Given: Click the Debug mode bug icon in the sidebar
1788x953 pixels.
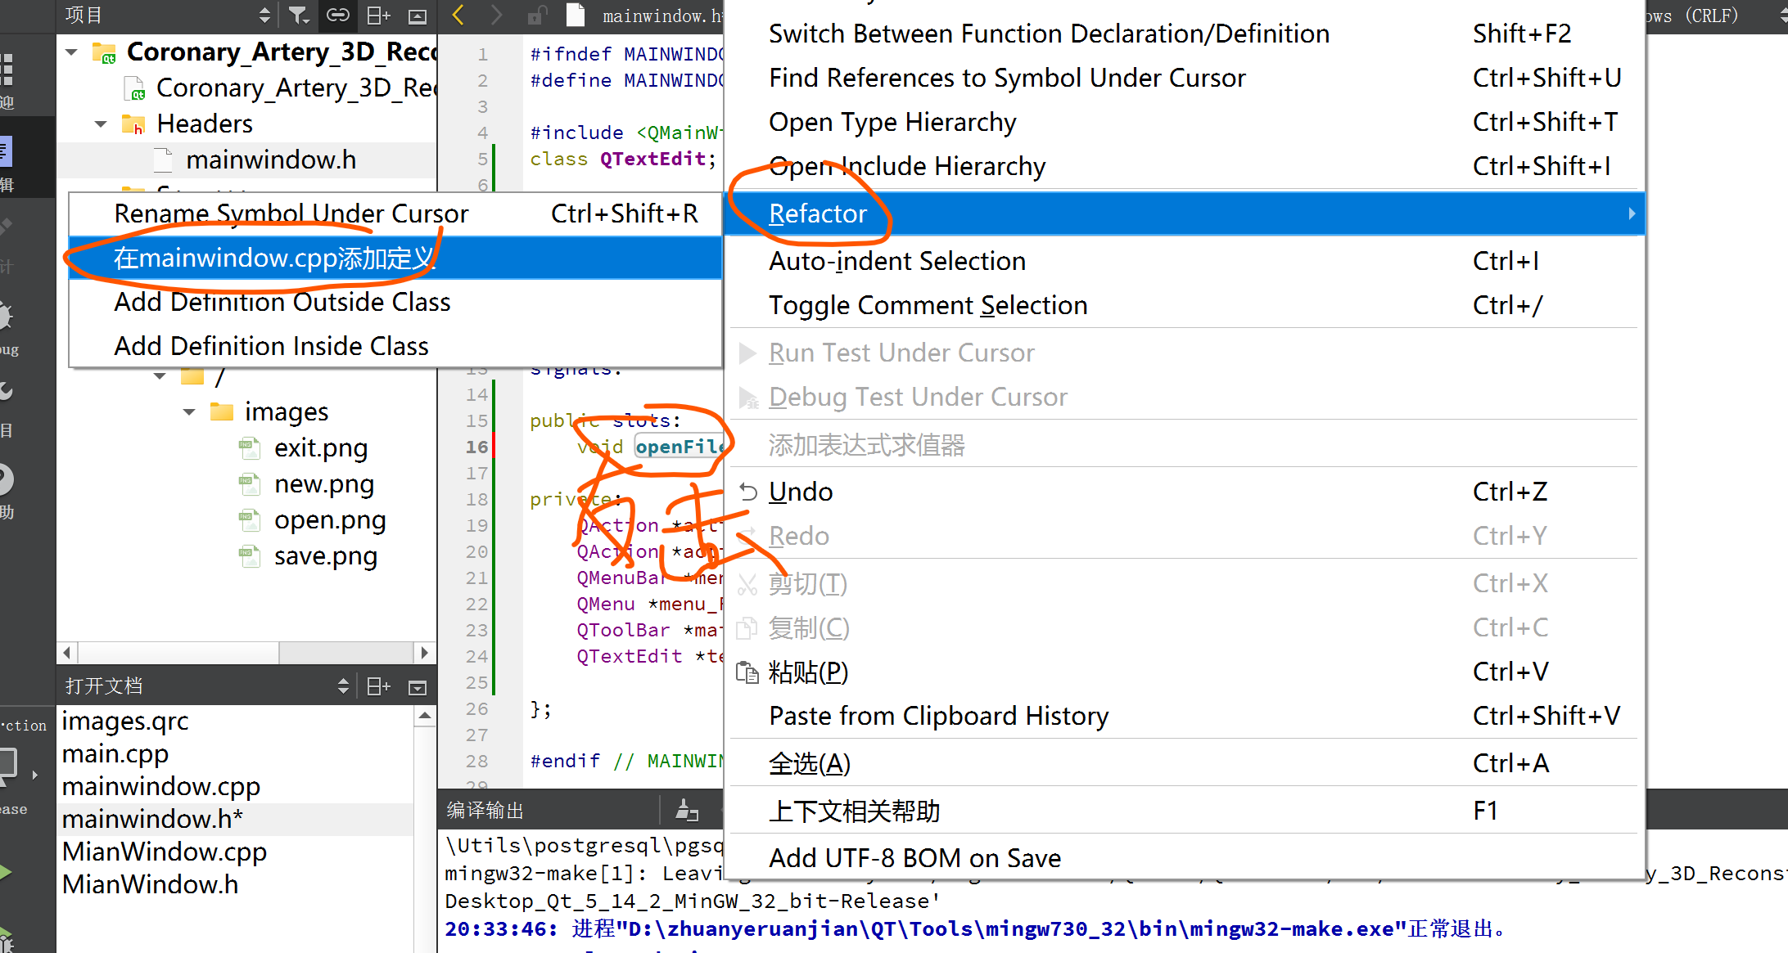Looking at the screenshot, I should pyautogui.click(x=5, y=317).
